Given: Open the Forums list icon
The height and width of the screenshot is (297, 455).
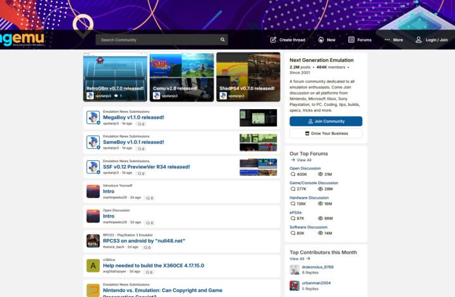Looking at the screenshot, I should point(351,40).
